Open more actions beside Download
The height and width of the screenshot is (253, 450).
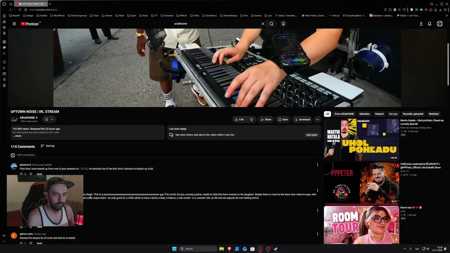[x=317, y=119]
